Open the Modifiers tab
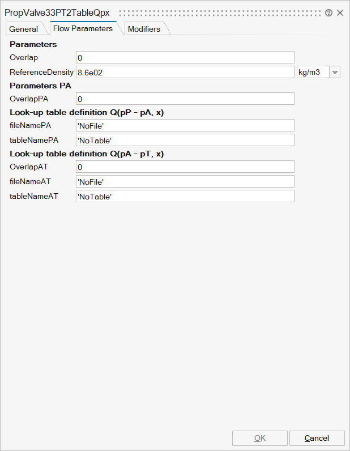Viewport: 350px width, 451px height. click(x=144, y=29)
